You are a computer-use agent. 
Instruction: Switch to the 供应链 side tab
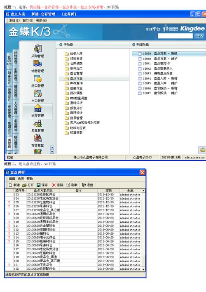9,143
